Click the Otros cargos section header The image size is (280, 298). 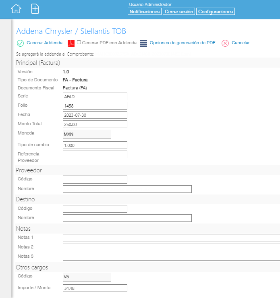[x=32, y=267]
